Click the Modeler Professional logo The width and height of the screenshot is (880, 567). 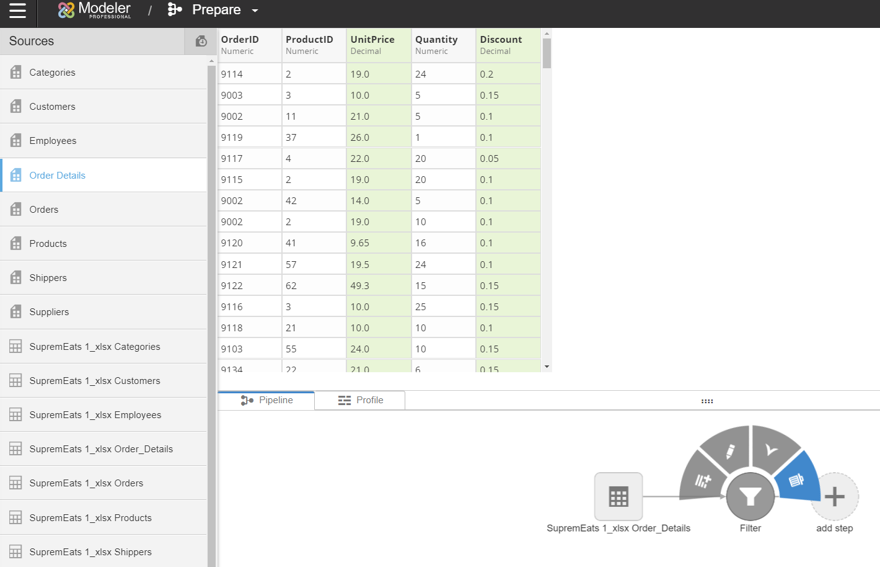(x=94, y=10)
